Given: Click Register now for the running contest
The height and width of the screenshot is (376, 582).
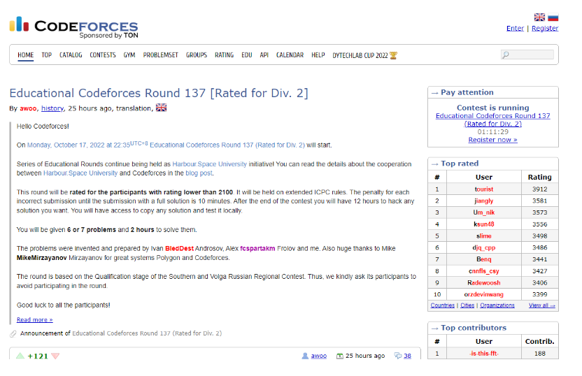Looking at the screenshot, I should [492, 140].
